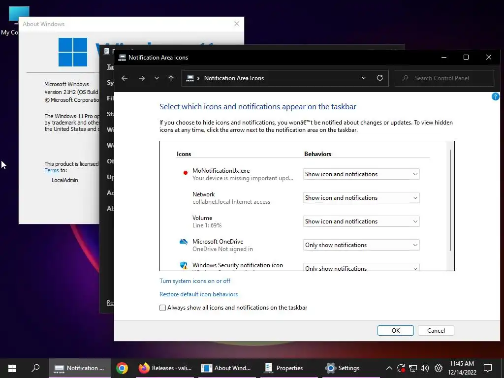Click the Windows Security shield icon

(x=184, y=265)
